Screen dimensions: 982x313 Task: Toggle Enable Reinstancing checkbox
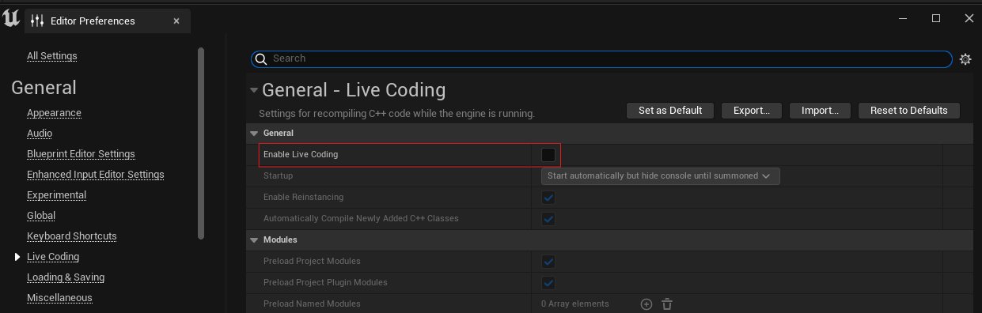tap(548, 198)
